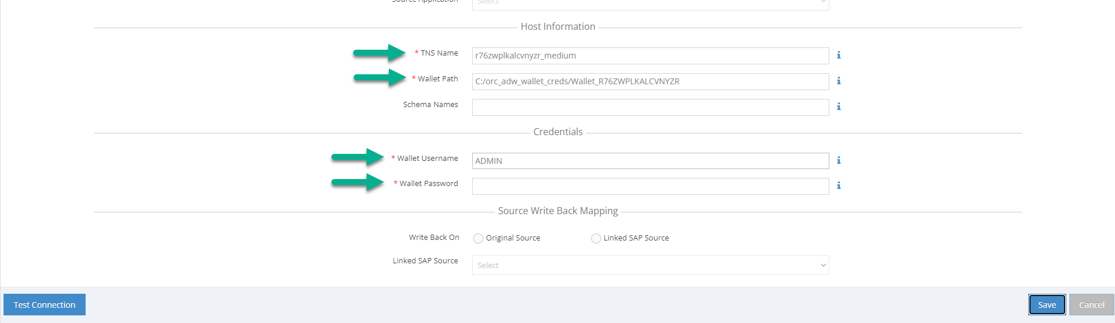The image size is (1115, 323).
Task: Click the Write Back On label
Action: tap(434, 237)
